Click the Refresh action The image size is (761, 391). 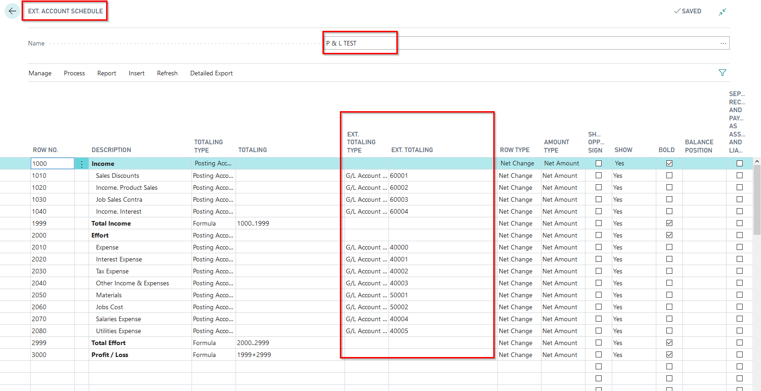click(167, 74)
